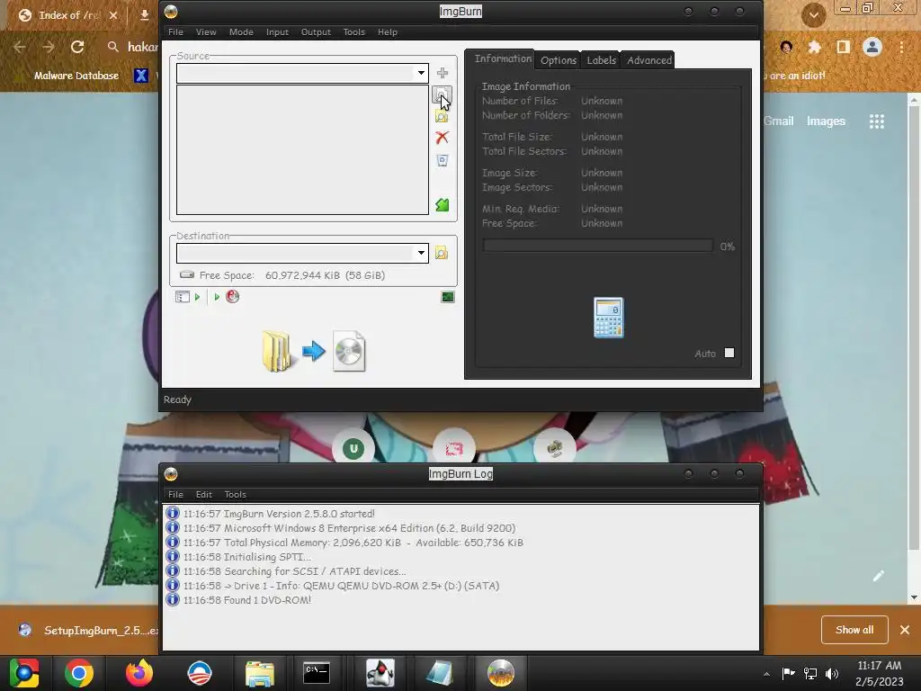Image resolution: width=921 pixels, height=691 pixels.
Task: Click the SetupImgBurn download item
Action: click(x=89, y=631)
